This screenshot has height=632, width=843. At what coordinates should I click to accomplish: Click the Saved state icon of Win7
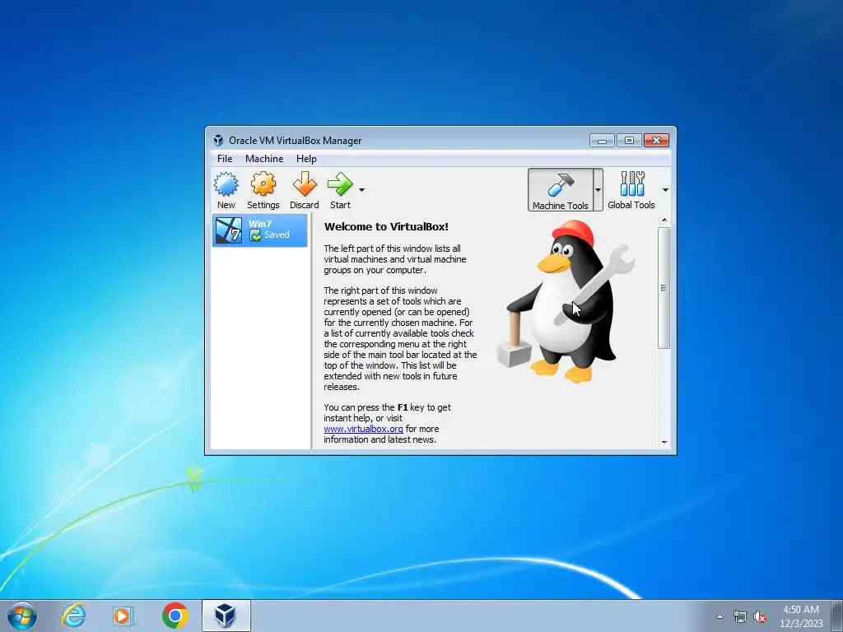255,235
